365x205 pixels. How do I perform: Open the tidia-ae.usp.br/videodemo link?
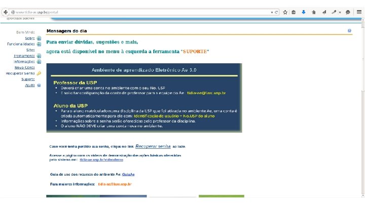pos(101,159)
